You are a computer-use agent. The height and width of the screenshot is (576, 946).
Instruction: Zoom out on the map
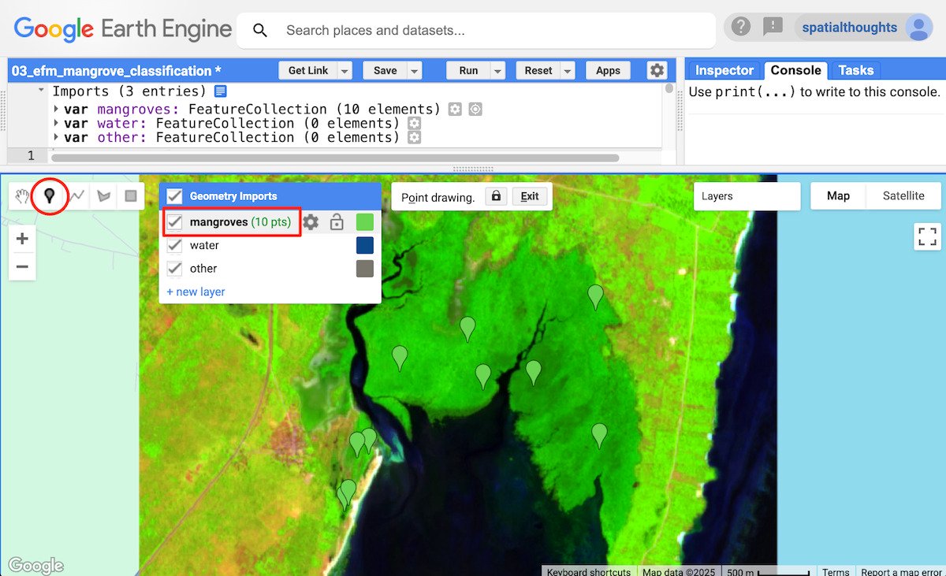(22, 266)
